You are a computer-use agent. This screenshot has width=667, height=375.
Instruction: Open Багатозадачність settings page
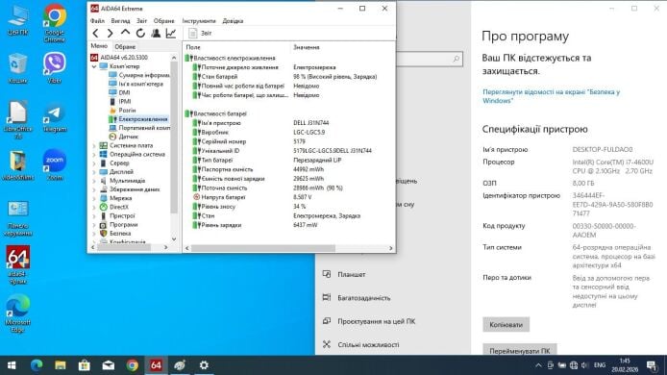(x=357, y=298)
